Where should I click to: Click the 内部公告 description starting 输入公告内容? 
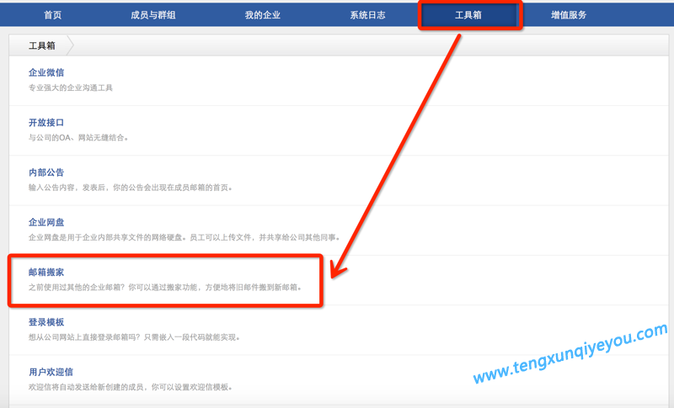(x=131, y=188)
